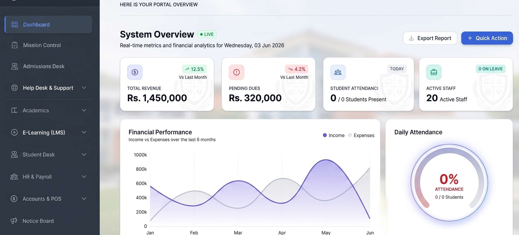Click the 0 ON LEAVE badge

[x=490, y=69]
